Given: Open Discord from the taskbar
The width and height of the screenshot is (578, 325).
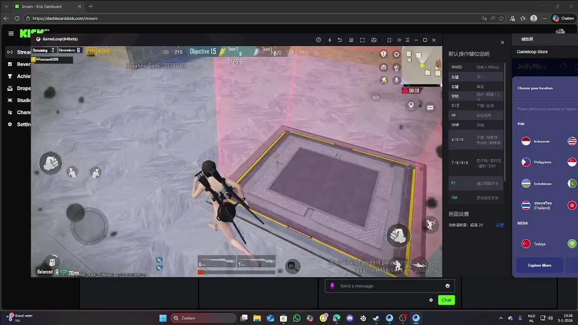Looking at the screenshot, I should (350, 318).
